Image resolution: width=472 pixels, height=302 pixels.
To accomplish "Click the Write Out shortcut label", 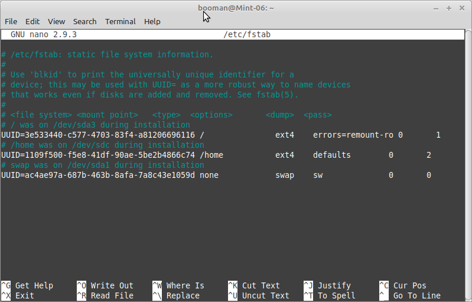I will click(112, 285).
